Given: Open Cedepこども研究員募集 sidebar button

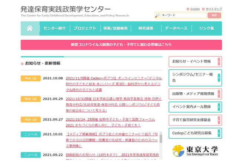Looking at the screenshot, I should [x=195, y=133].
